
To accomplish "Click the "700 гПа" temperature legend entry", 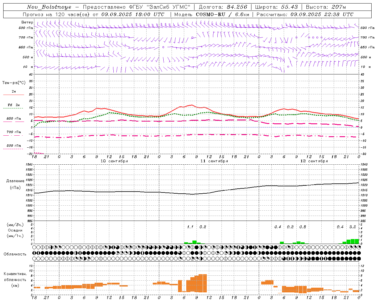I will pyautogui.click(x=14, y=132).
